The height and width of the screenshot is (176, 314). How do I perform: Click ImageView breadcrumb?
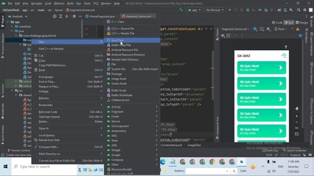pos(194,145)
